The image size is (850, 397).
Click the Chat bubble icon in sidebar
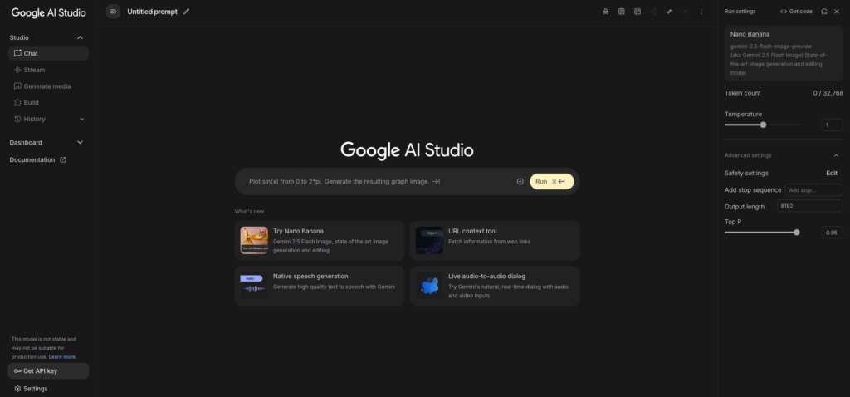[x=17, y=53]
